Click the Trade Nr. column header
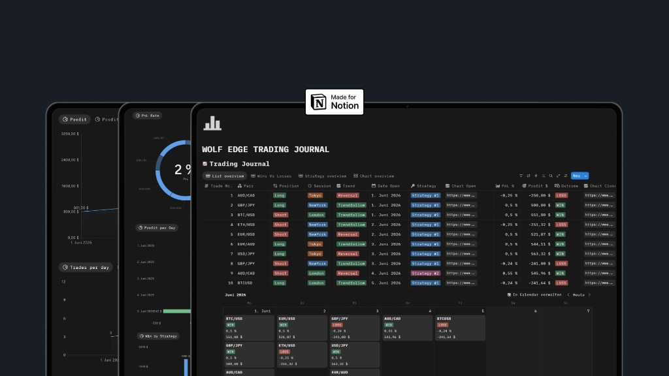The height and width of the screenshot is (376, 669). pyautogui.click(x=218, y=186)
